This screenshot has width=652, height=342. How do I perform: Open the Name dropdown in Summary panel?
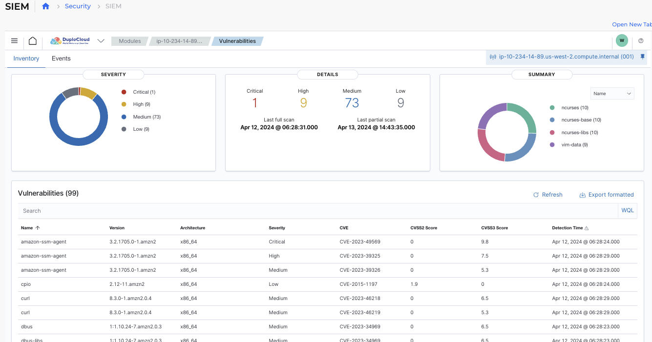(612, 94)
